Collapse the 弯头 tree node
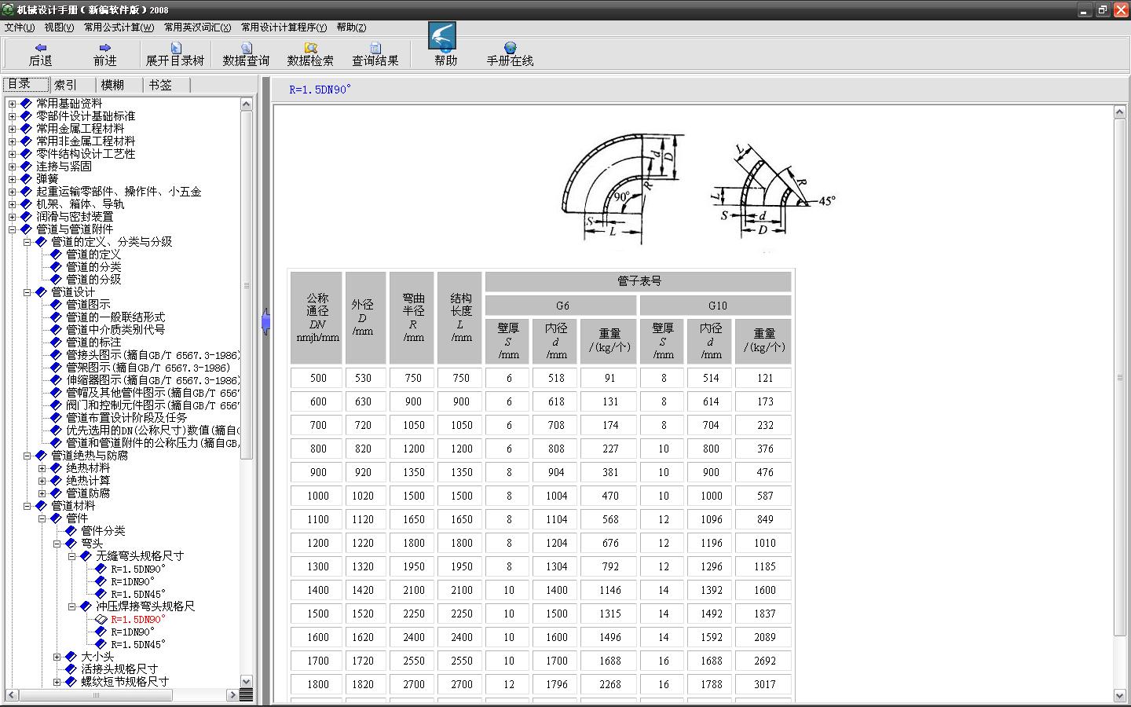 coord(57,544)
